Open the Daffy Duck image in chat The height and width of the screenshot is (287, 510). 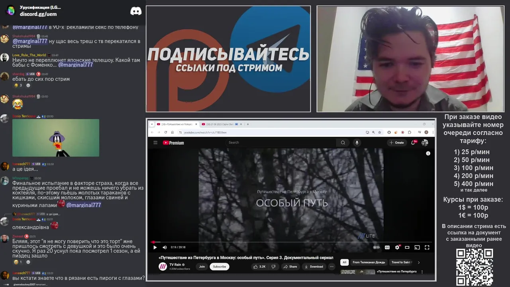point(56,138)
